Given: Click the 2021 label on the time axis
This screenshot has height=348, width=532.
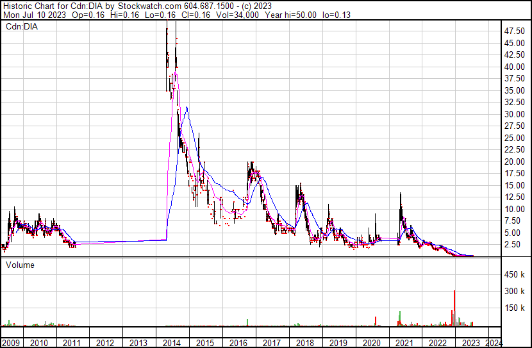Looking at the screenshot, I should click(x=404, y=342).
